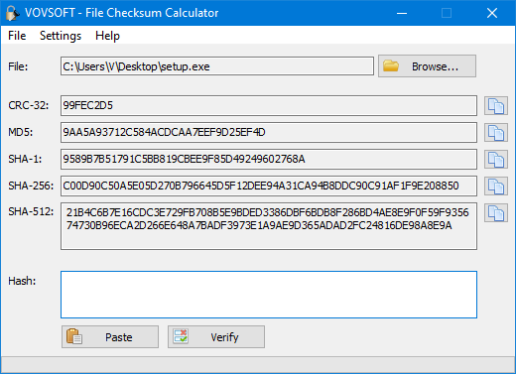Click the Hash: label
Screen dimensions: 516x374
coord(22,281)
